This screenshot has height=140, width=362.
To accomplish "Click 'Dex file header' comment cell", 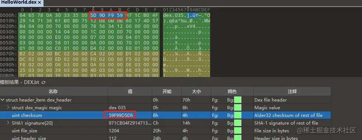I will point(271,100).
